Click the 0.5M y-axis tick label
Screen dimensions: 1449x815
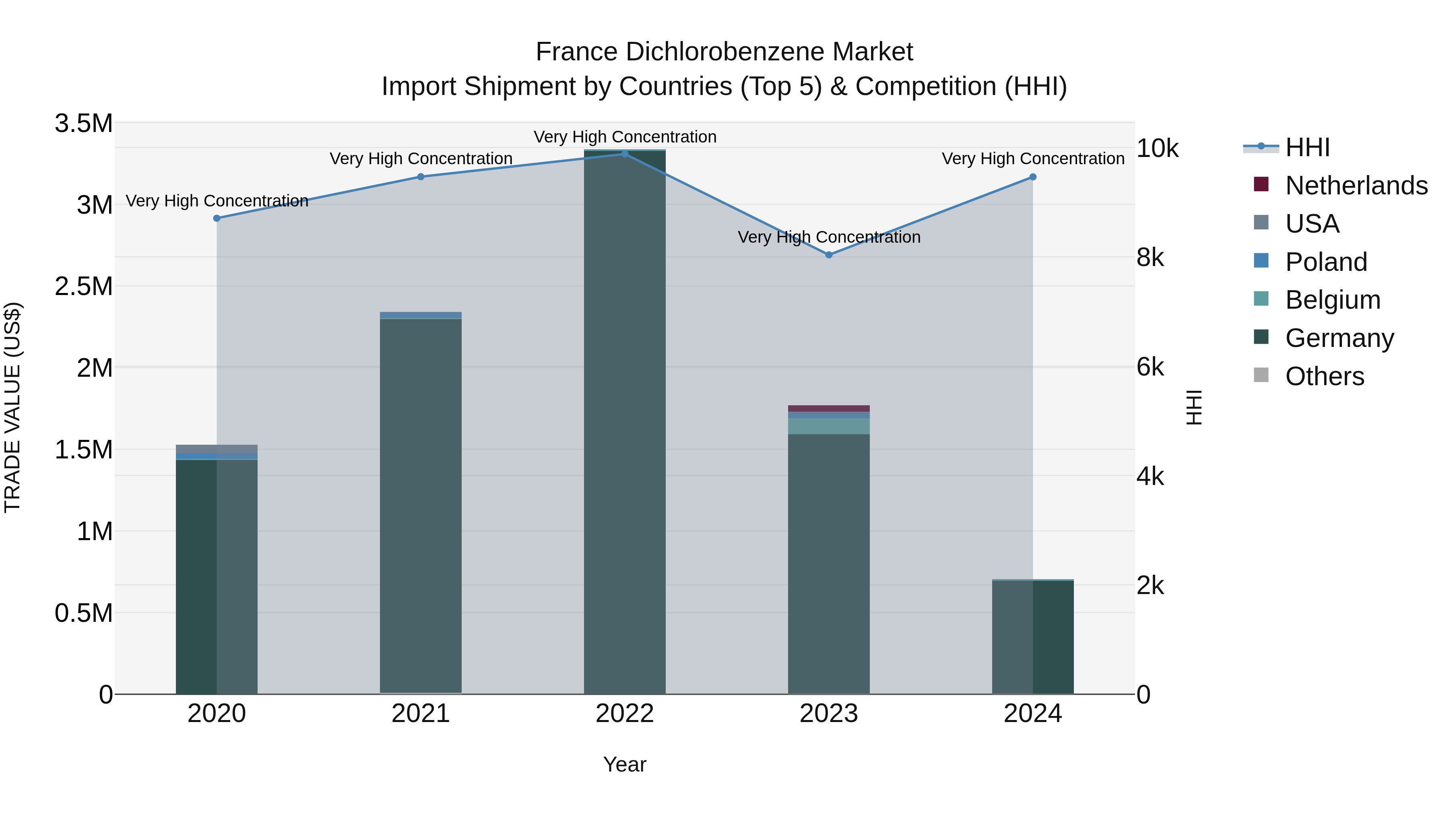click(x=84, y=613)
